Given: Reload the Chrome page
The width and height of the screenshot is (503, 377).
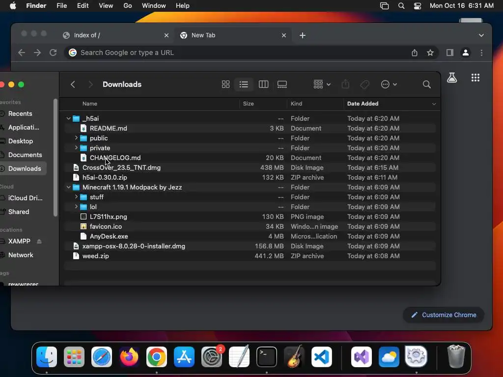Looking at the screenshot, I should click(53, 53).
